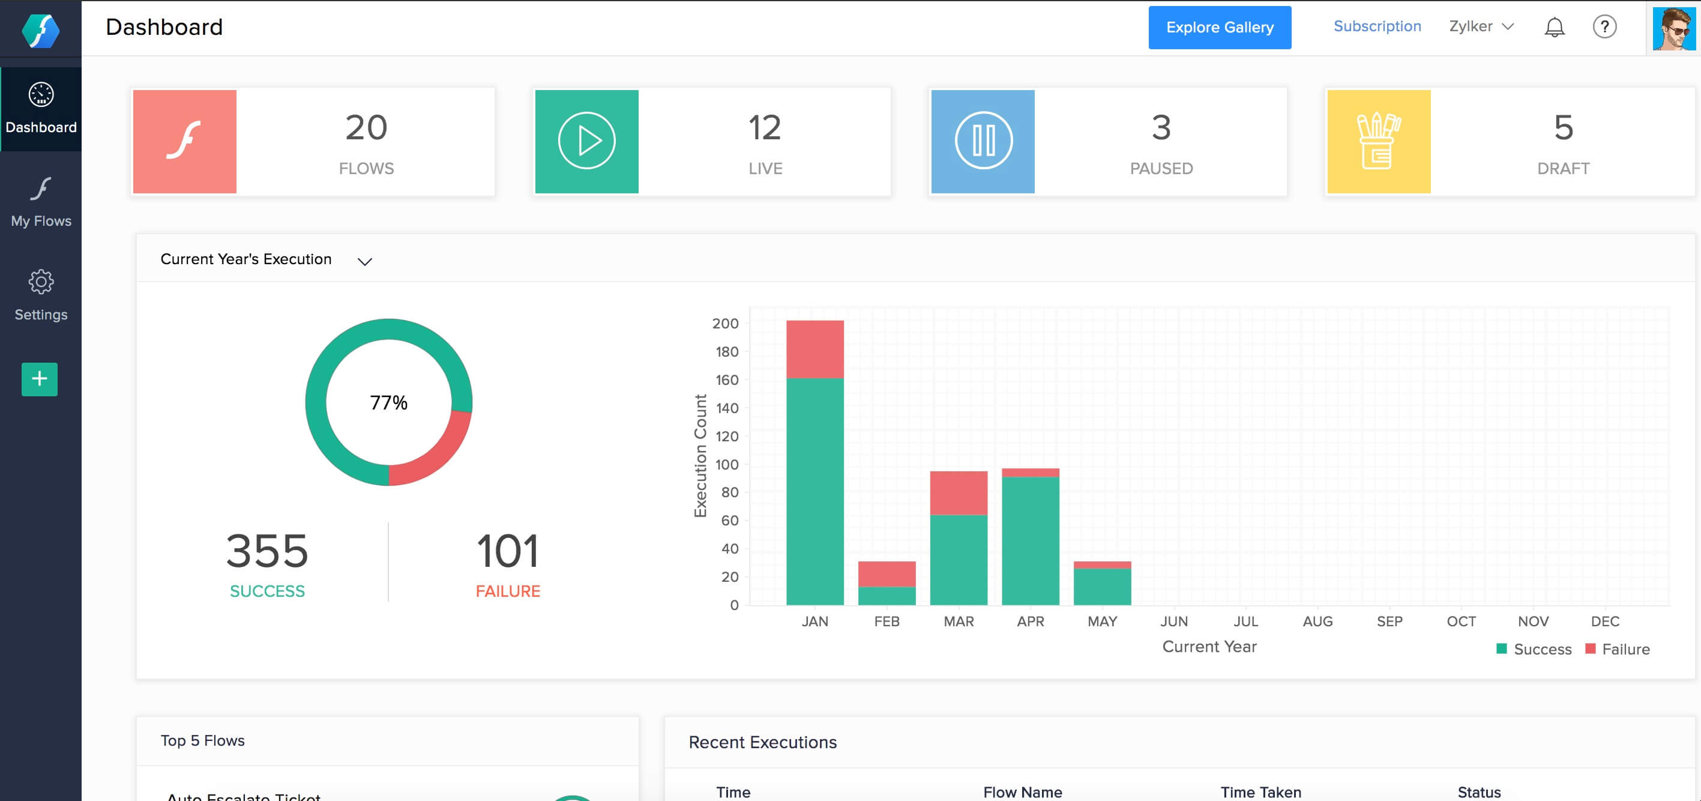1701x801 pixels.
Task: Click the Subscription link
Action: pos(1377,27)
